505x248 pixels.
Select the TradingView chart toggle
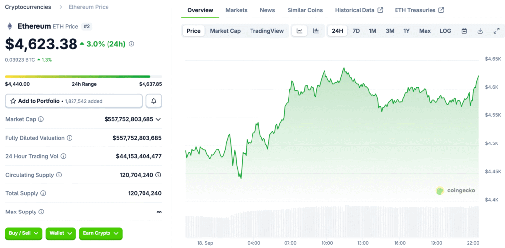coord(267,31)
